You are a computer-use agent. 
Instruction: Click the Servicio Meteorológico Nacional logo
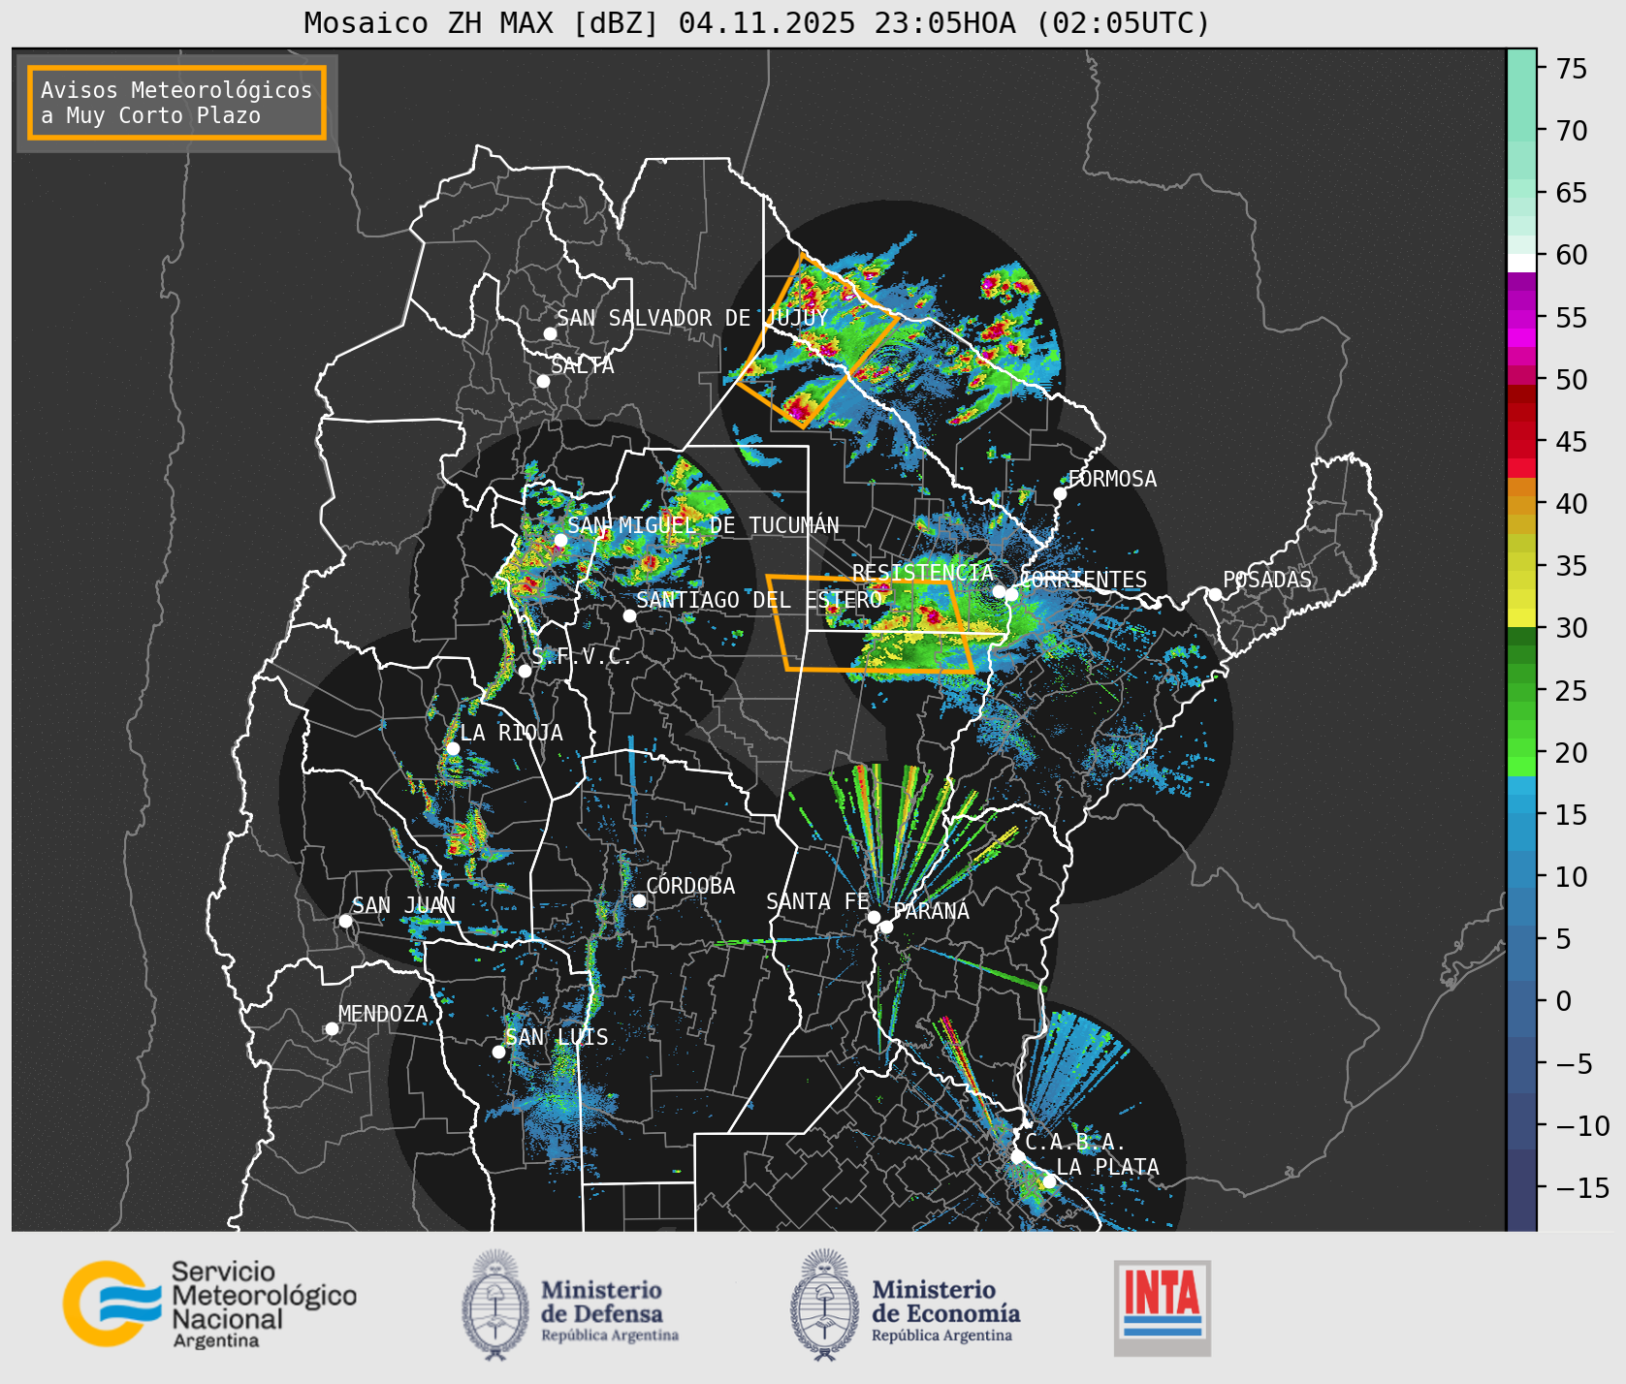[210, 1304]
